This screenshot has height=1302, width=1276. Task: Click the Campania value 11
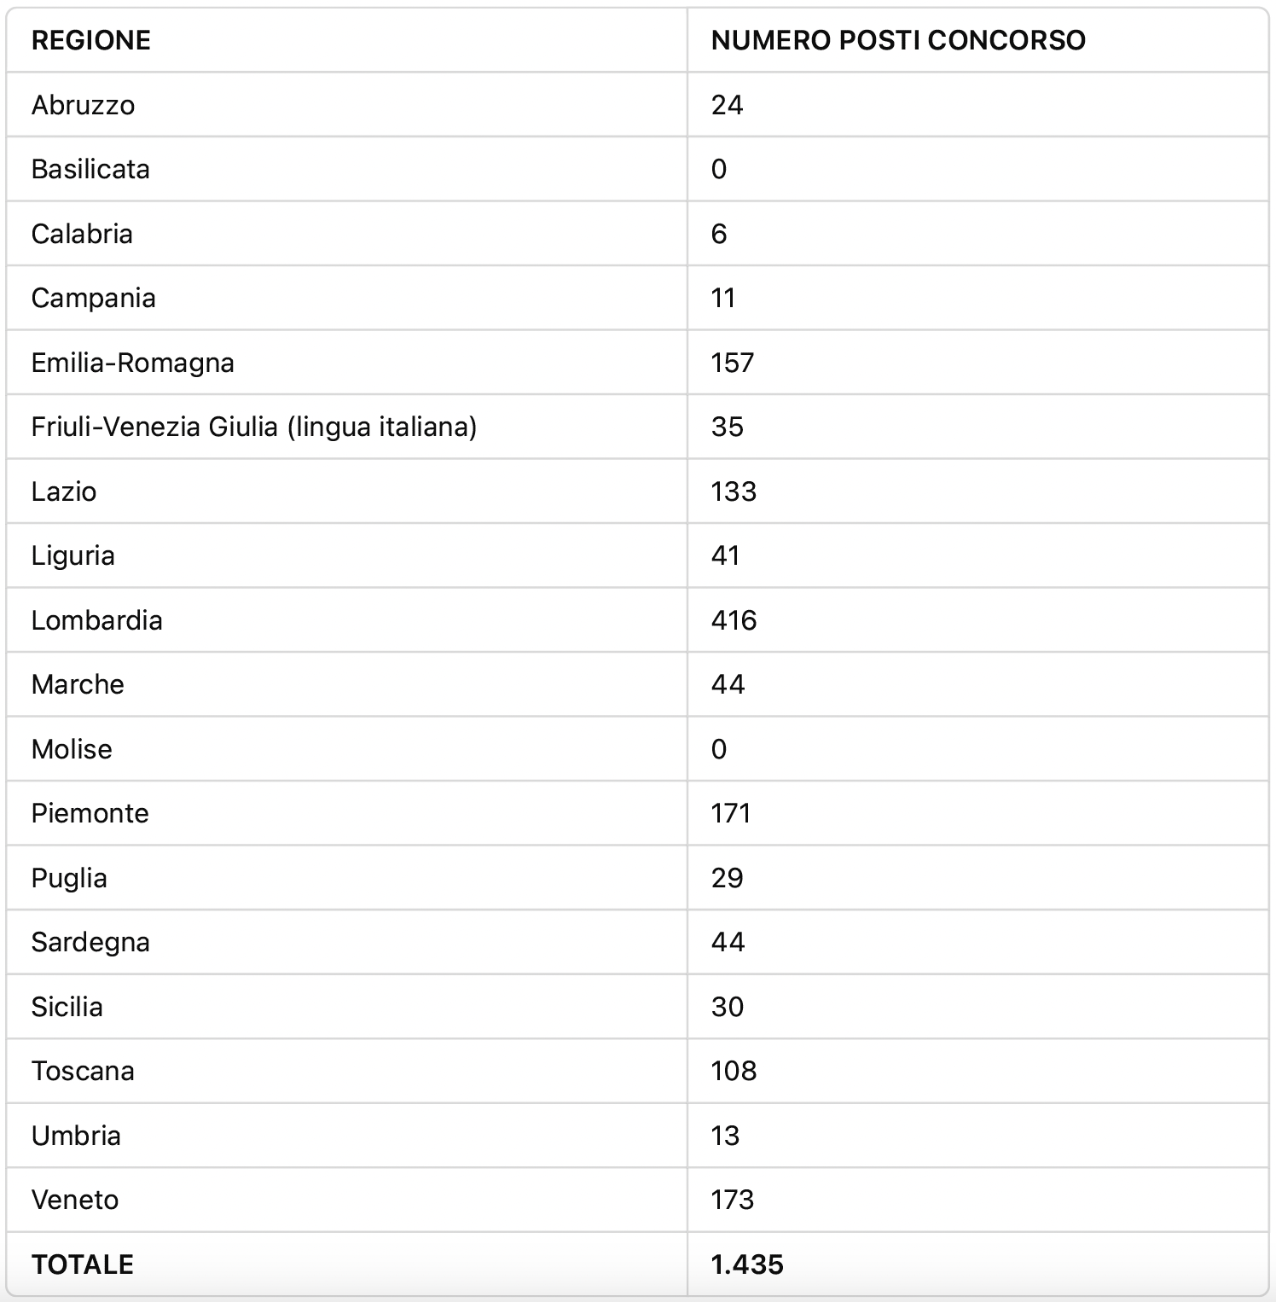[x=723, y=298]
